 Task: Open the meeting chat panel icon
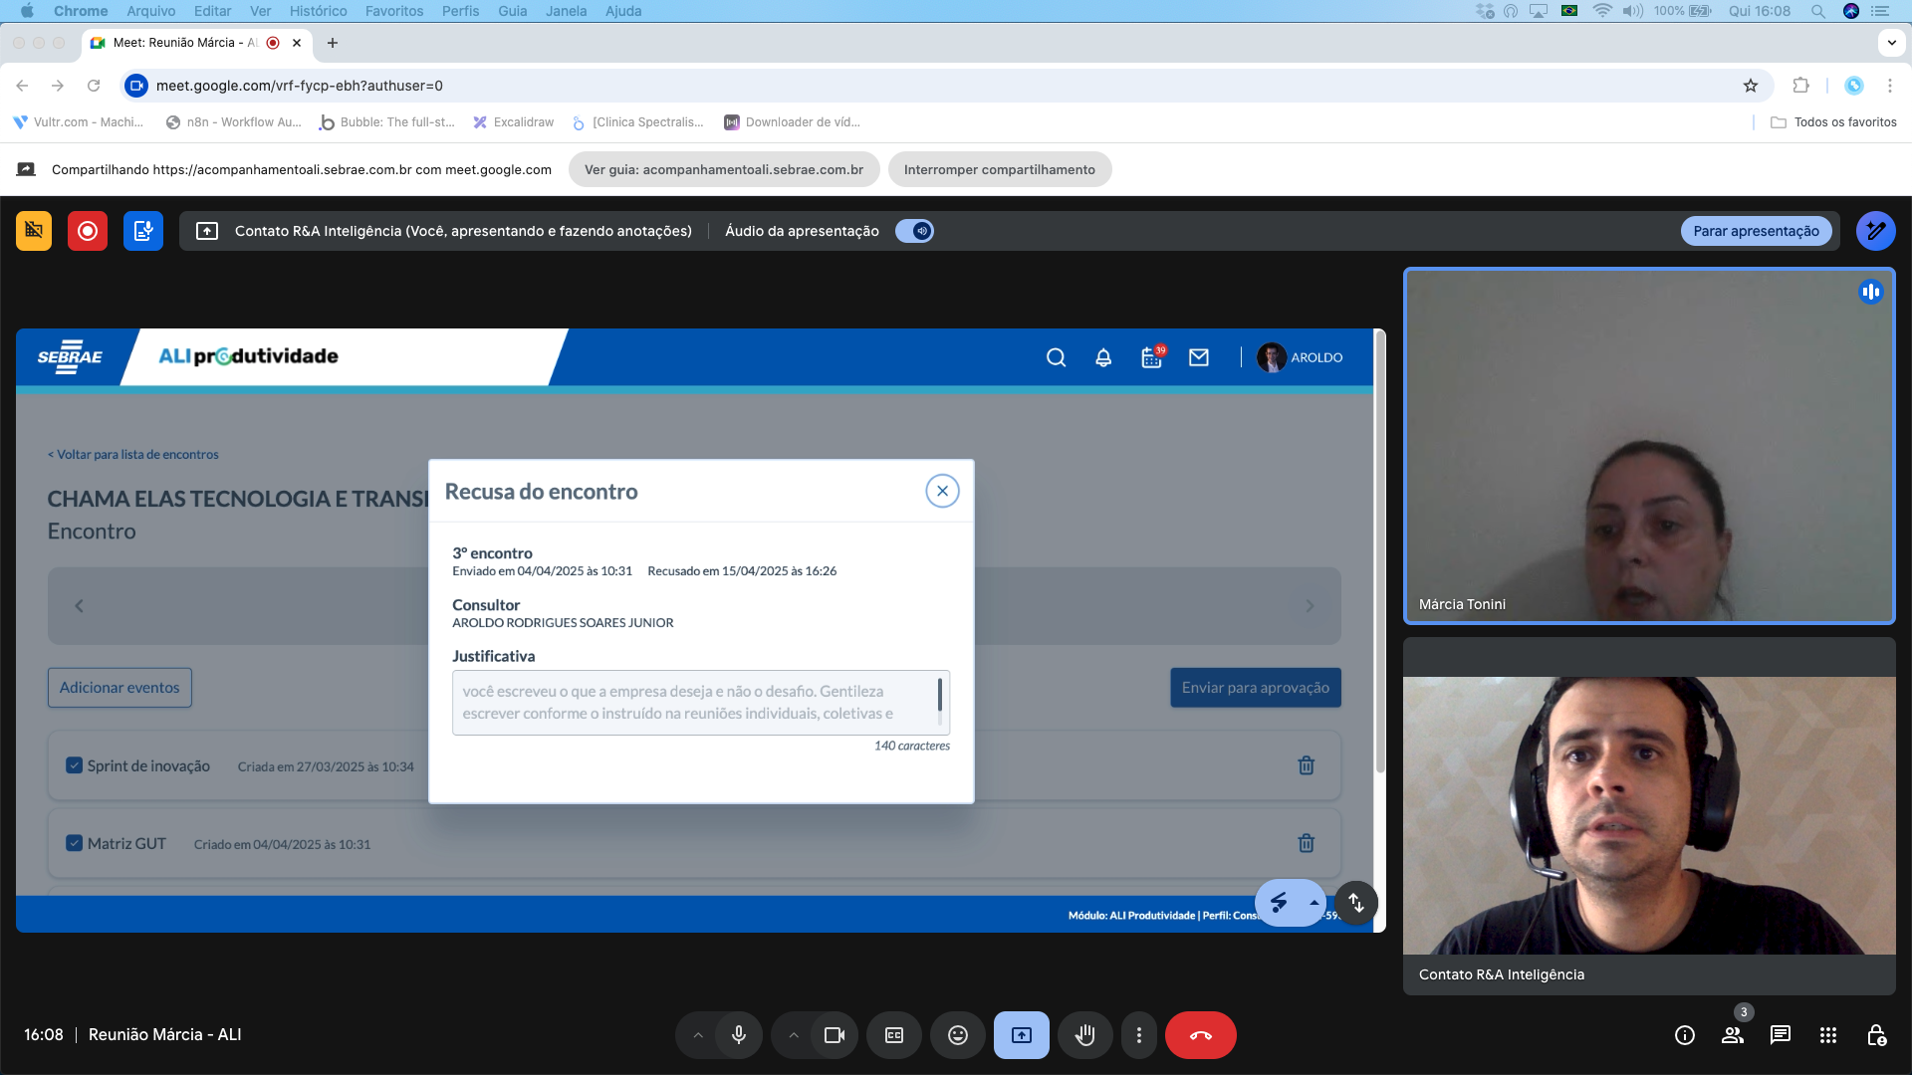tap(1780, 1035)
